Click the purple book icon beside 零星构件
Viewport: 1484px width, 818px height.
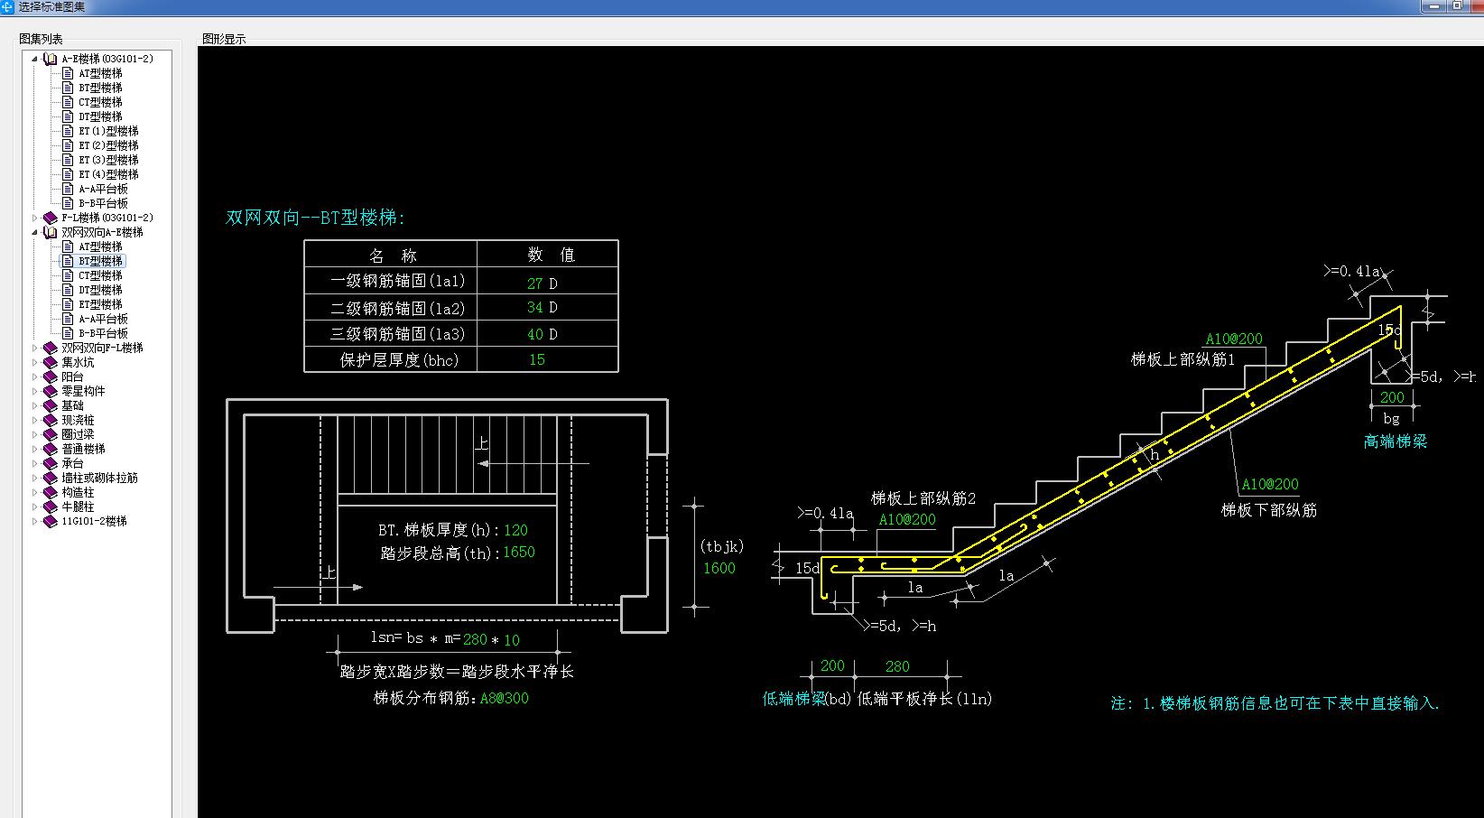point(51,391)
